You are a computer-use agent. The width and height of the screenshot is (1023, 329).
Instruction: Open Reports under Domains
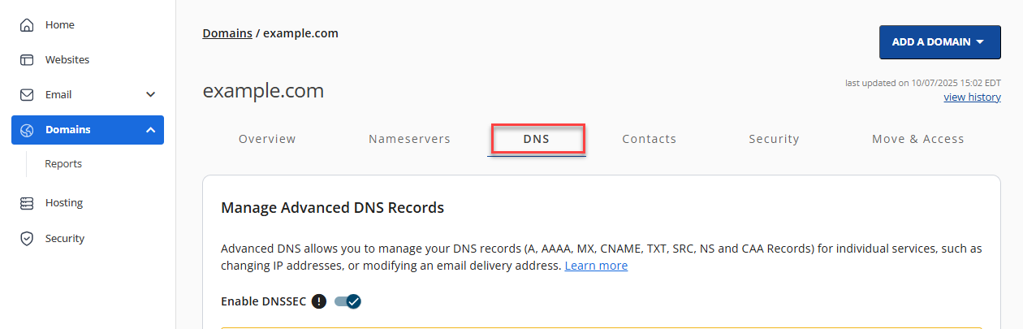63,164
